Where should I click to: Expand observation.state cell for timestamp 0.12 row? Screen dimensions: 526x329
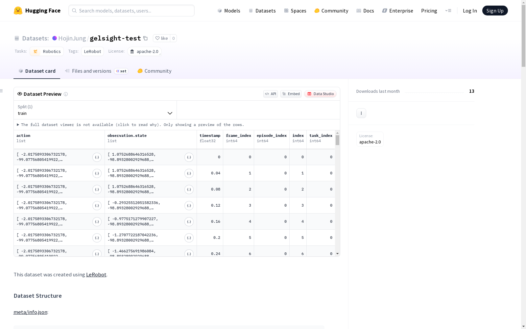pos(189,206)
